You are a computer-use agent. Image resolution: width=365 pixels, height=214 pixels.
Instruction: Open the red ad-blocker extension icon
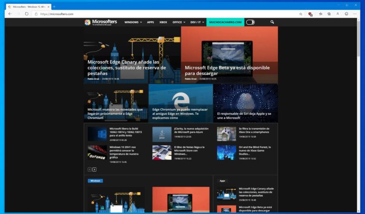[x=310, y=14]
